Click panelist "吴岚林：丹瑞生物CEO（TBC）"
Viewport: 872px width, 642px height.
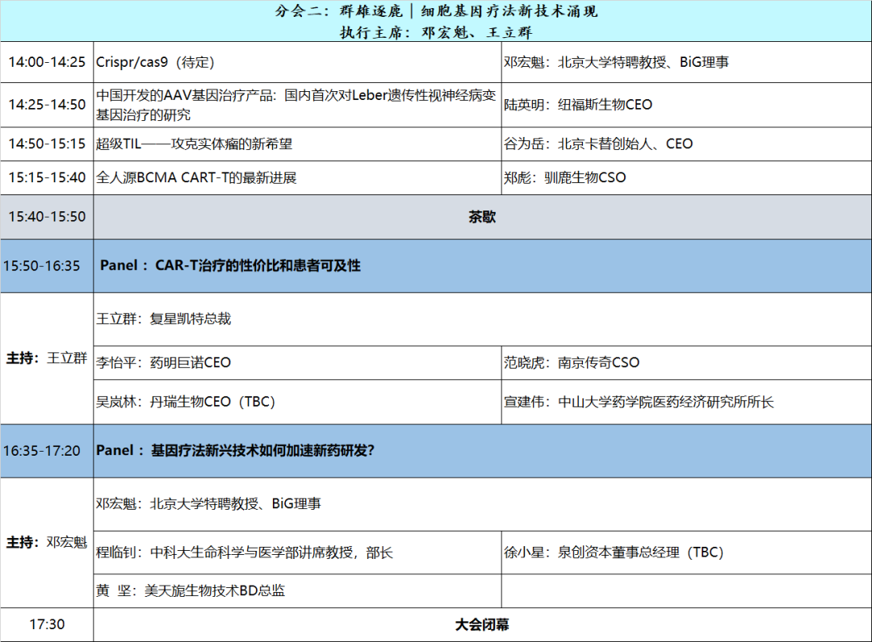click(x=186, y=402)
